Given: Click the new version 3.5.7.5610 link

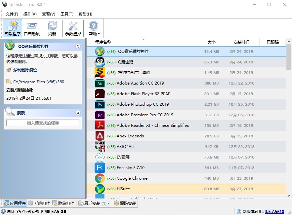Looking at the screenshot, I should tap(275, 212).
